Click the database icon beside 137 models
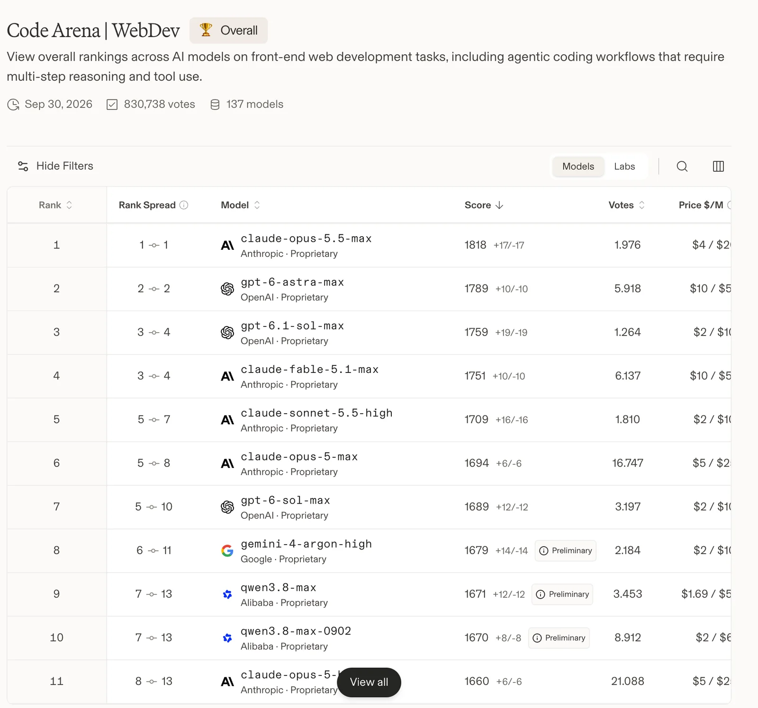The image size is (758, 708). coord(215,105)
